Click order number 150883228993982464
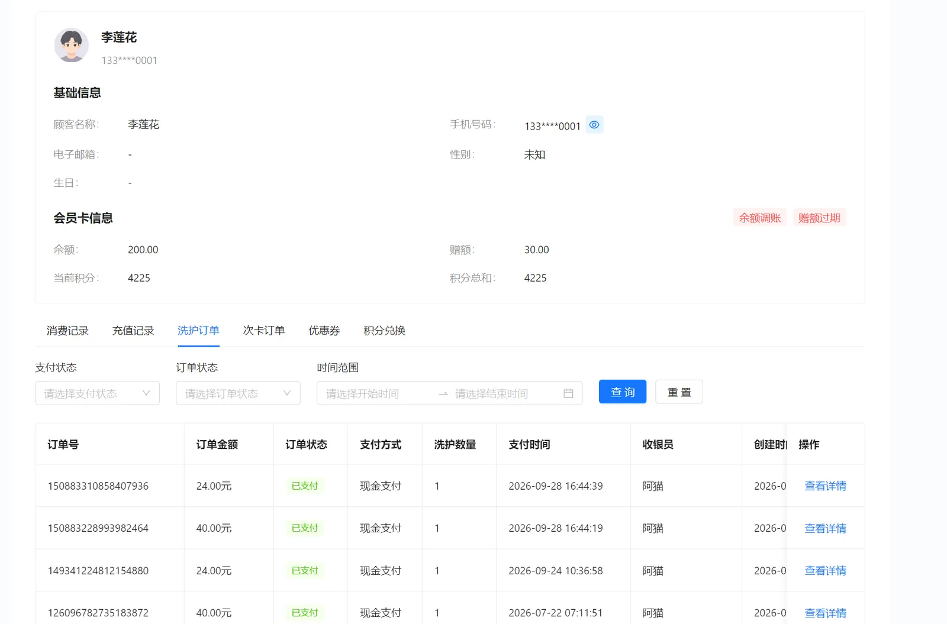Screen dimensions: 947x624 98,528
